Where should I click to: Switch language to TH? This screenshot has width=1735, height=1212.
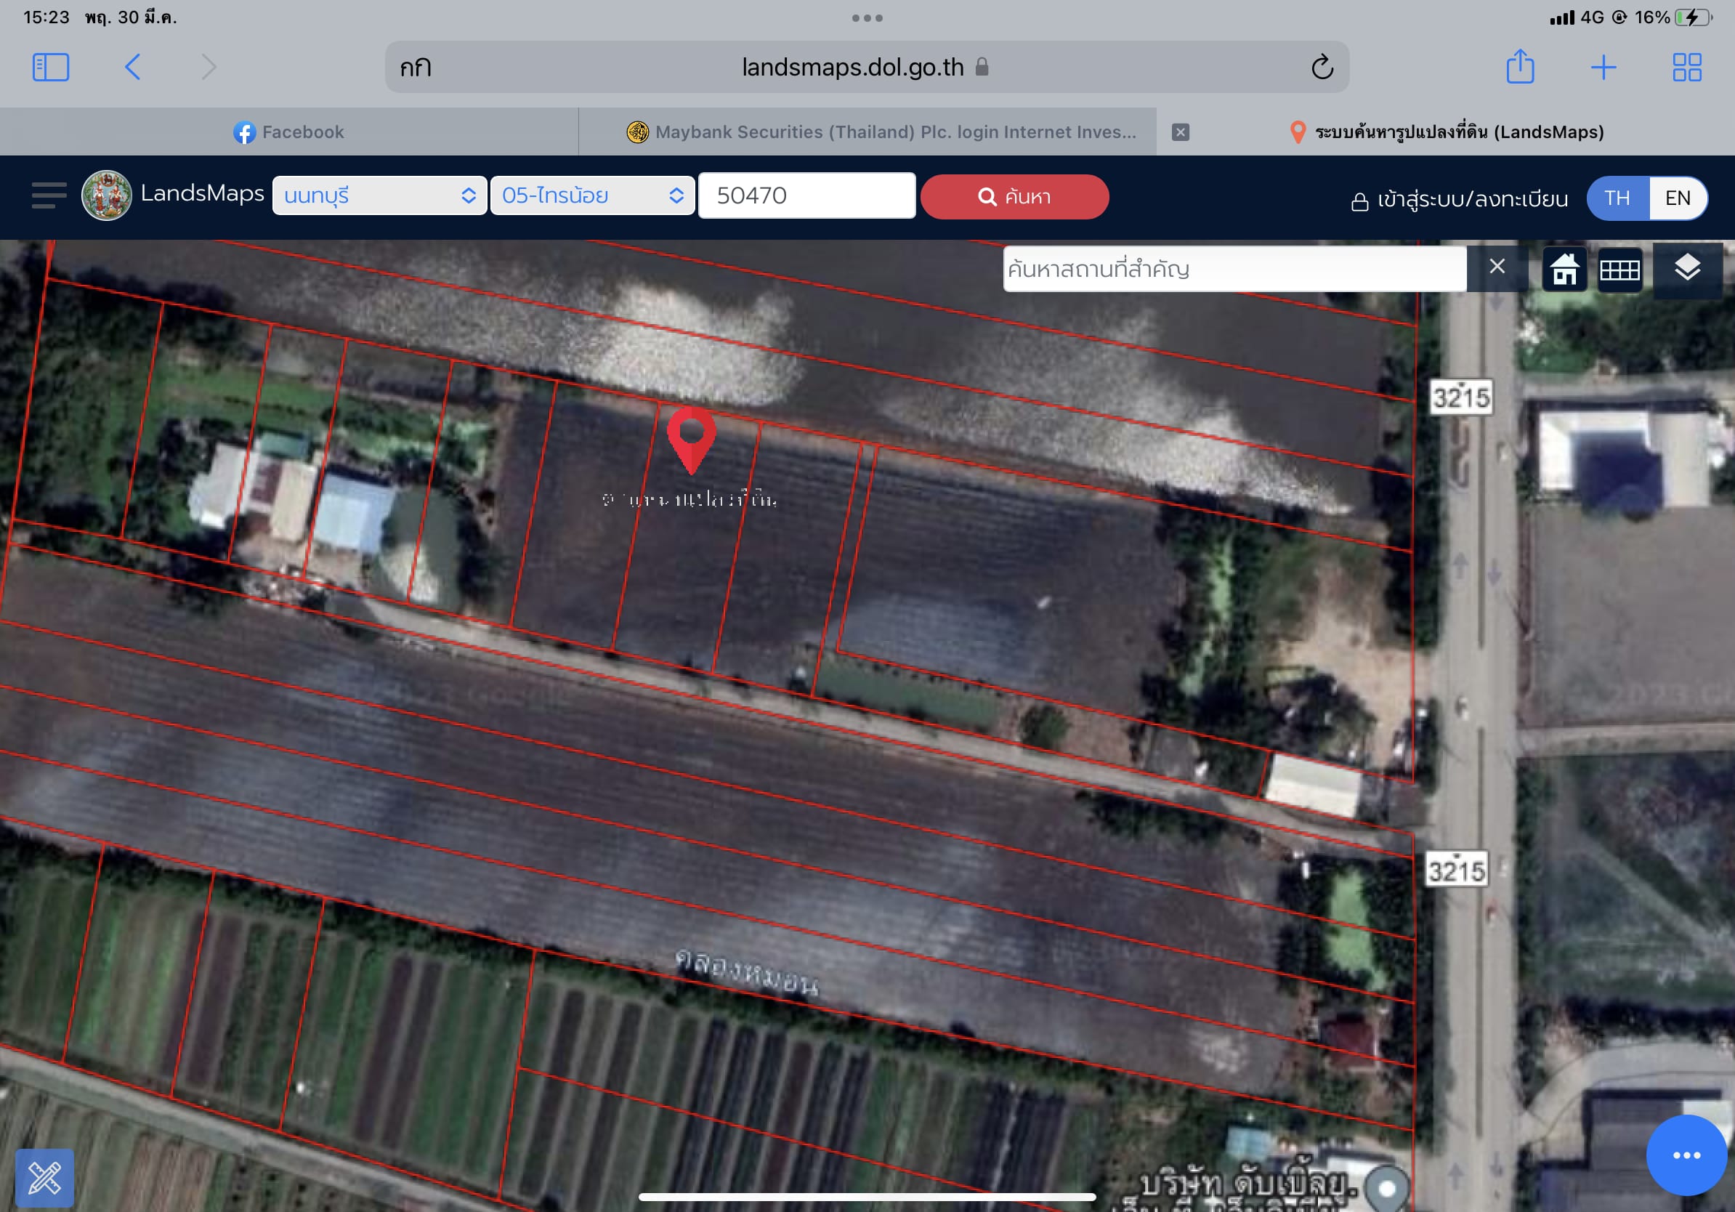(x=1617, y=198)
